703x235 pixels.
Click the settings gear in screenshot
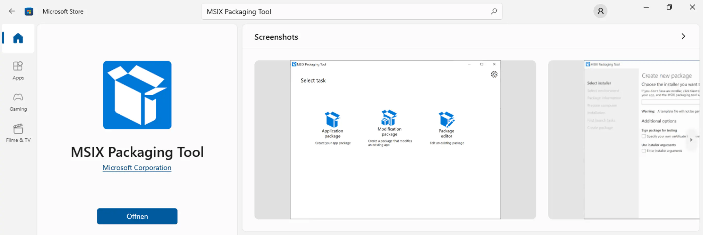click(x=494, y=74)
